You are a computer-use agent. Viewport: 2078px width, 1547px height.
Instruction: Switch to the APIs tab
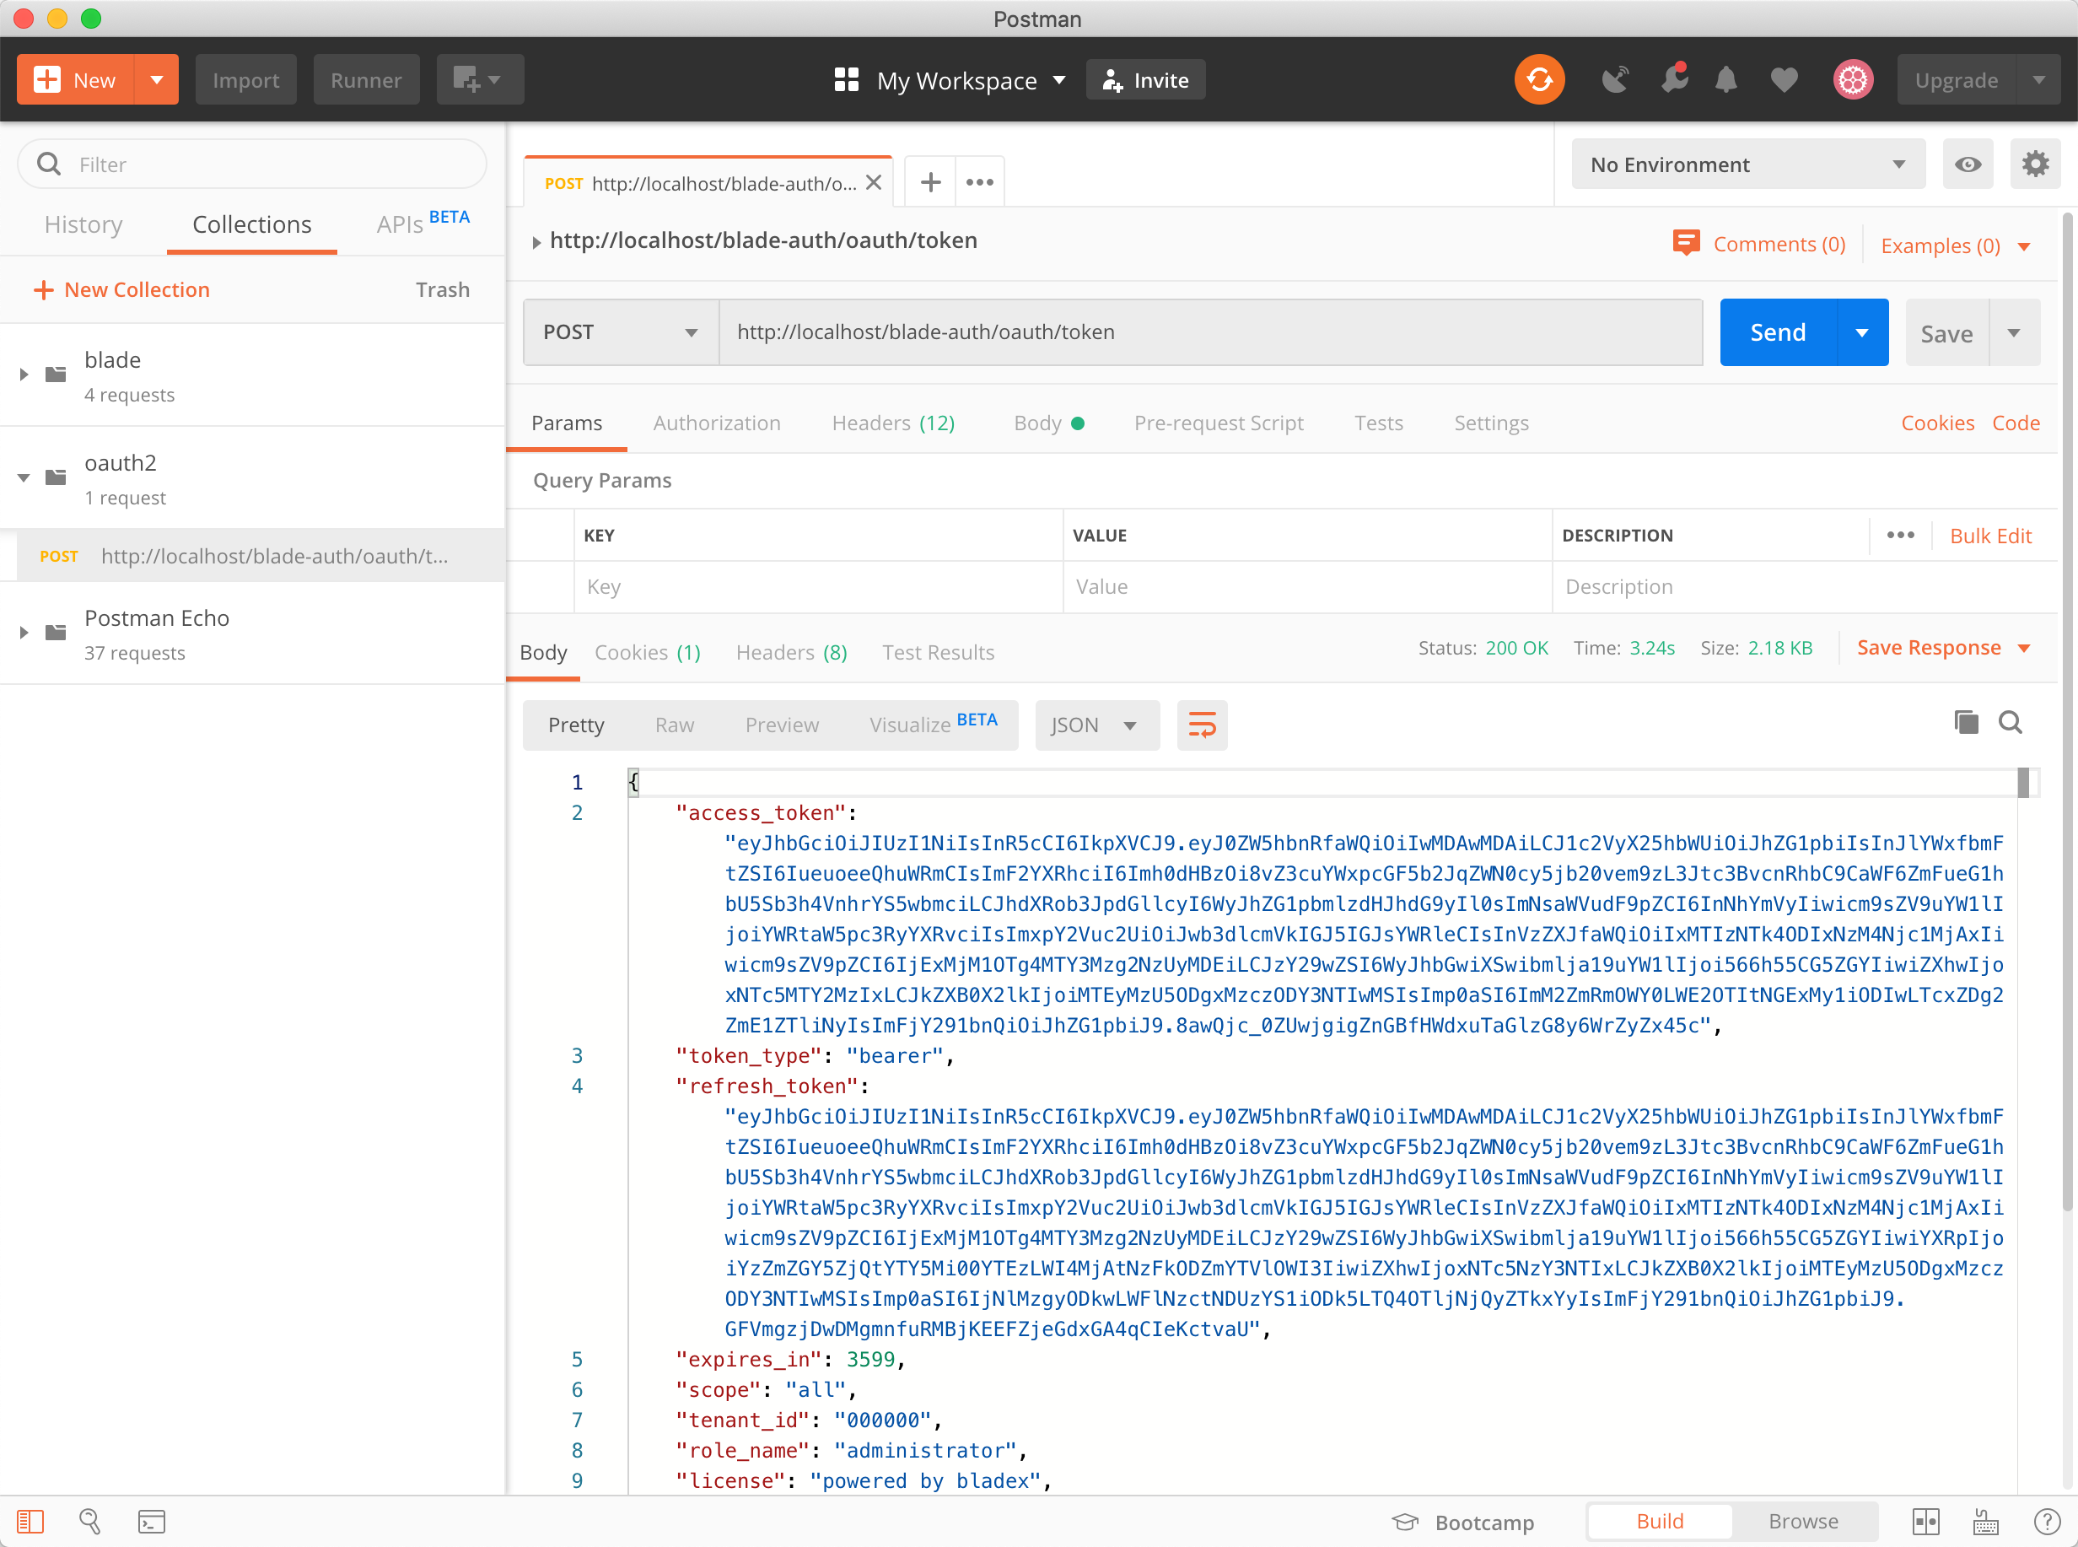[x=423, y=223]
